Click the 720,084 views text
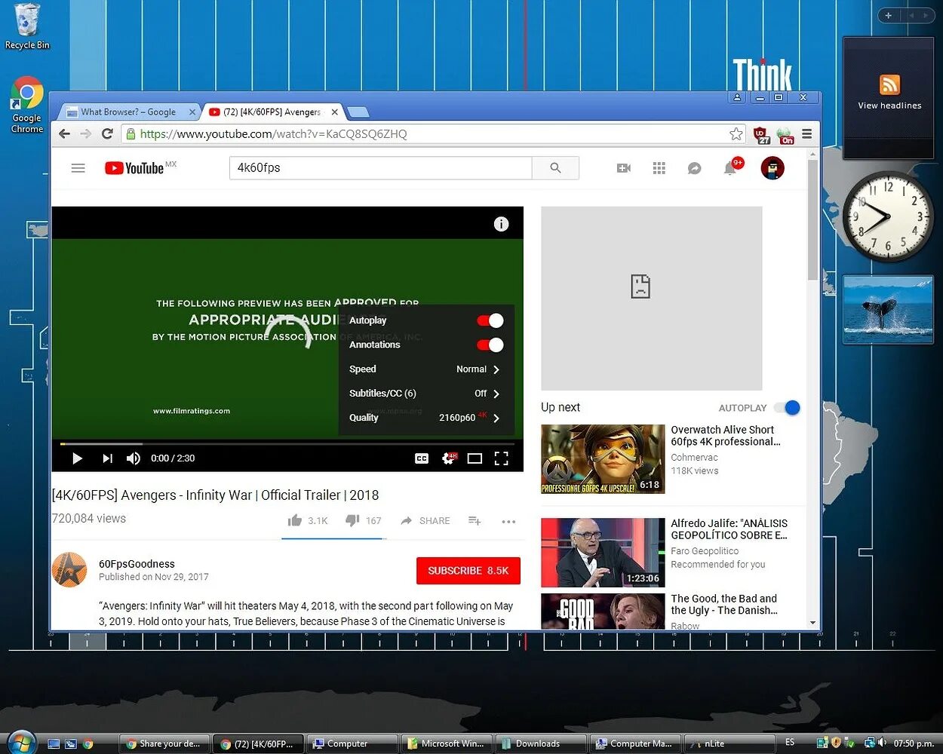 [89, 519]
